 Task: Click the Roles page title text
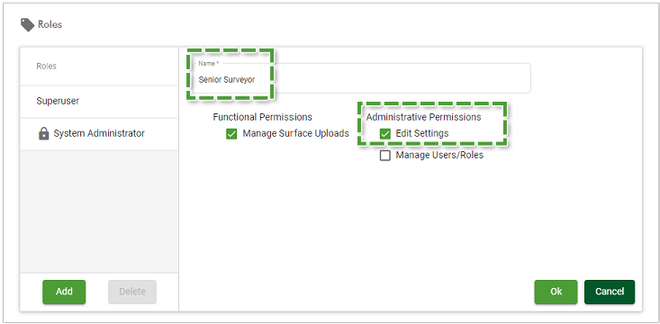(50, 24)
